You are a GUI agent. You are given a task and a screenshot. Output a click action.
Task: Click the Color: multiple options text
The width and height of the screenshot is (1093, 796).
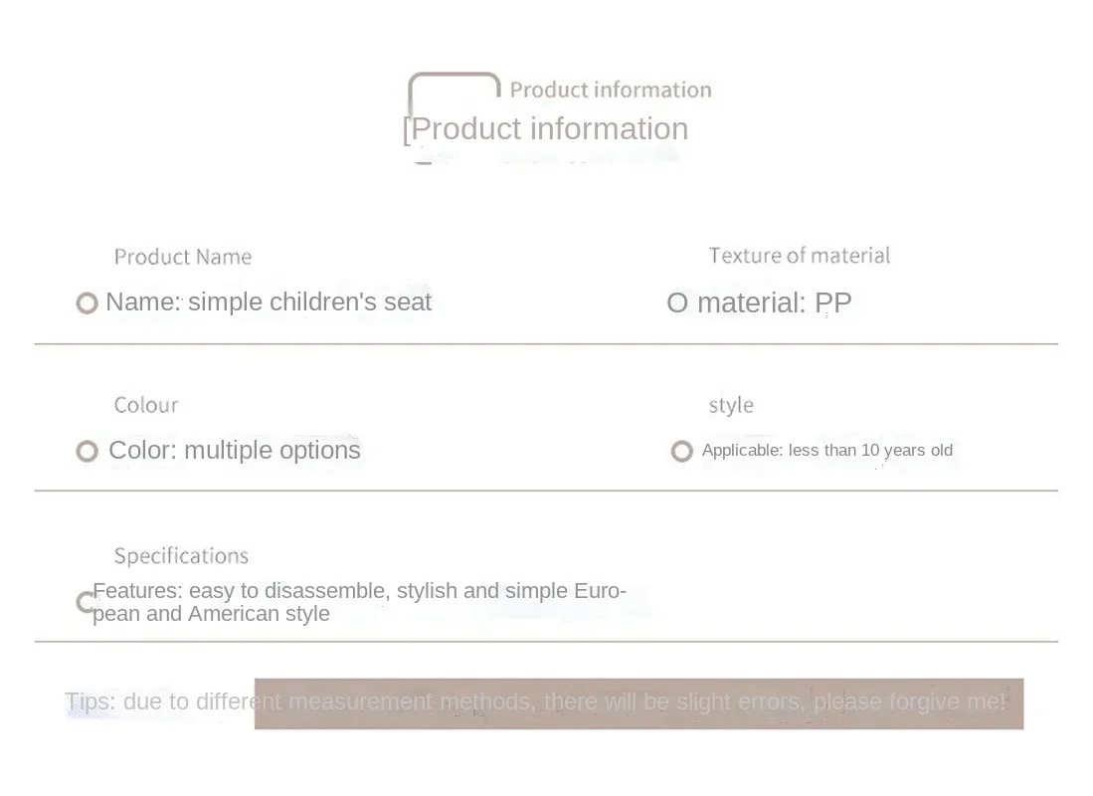click(235, 450)
